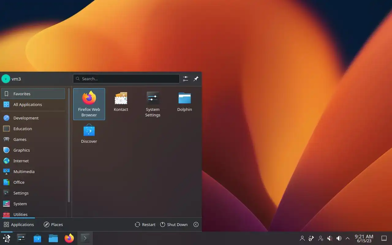Image resolution: width=392 pixels, height=245 pixels.
Task: Click the category list scrollbar
Action: [x=69, y=145]
